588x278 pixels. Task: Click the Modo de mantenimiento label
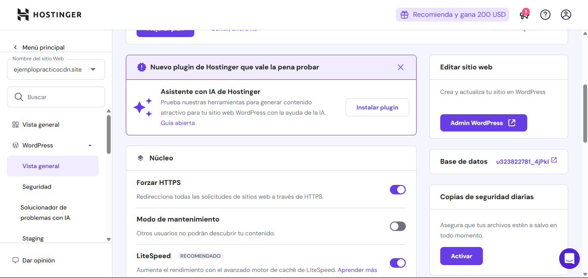click(178, 219)
